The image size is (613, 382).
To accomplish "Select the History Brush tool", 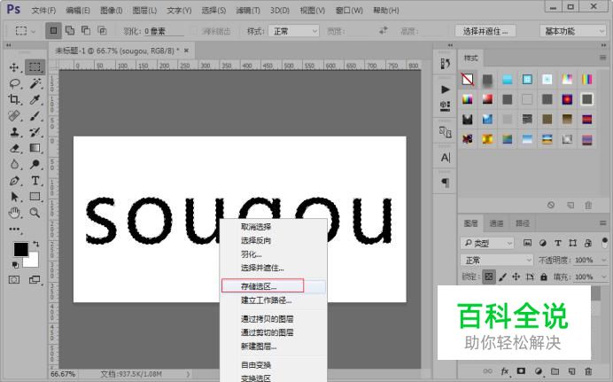I will 35,132.
